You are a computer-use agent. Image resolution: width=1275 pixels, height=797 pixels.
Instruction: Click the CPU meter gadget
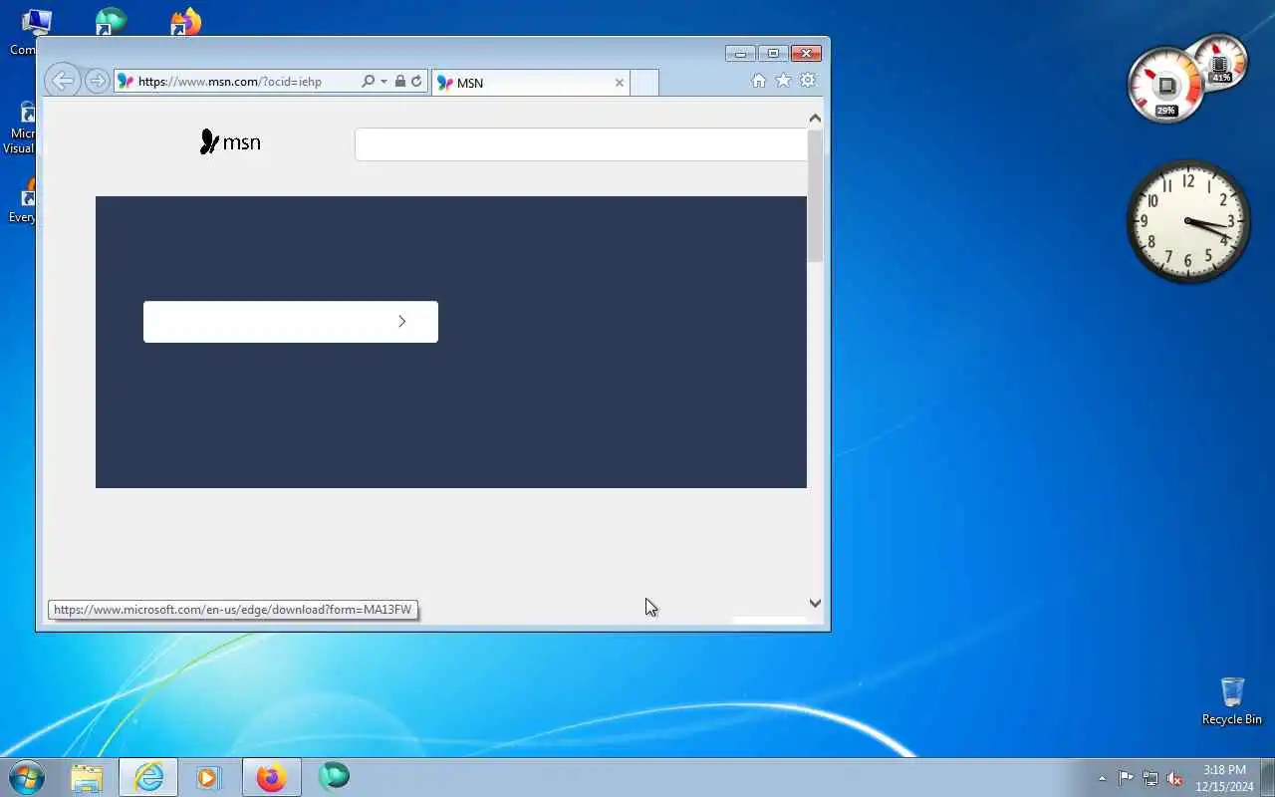pyautogui.click(x=1165, y=86)
